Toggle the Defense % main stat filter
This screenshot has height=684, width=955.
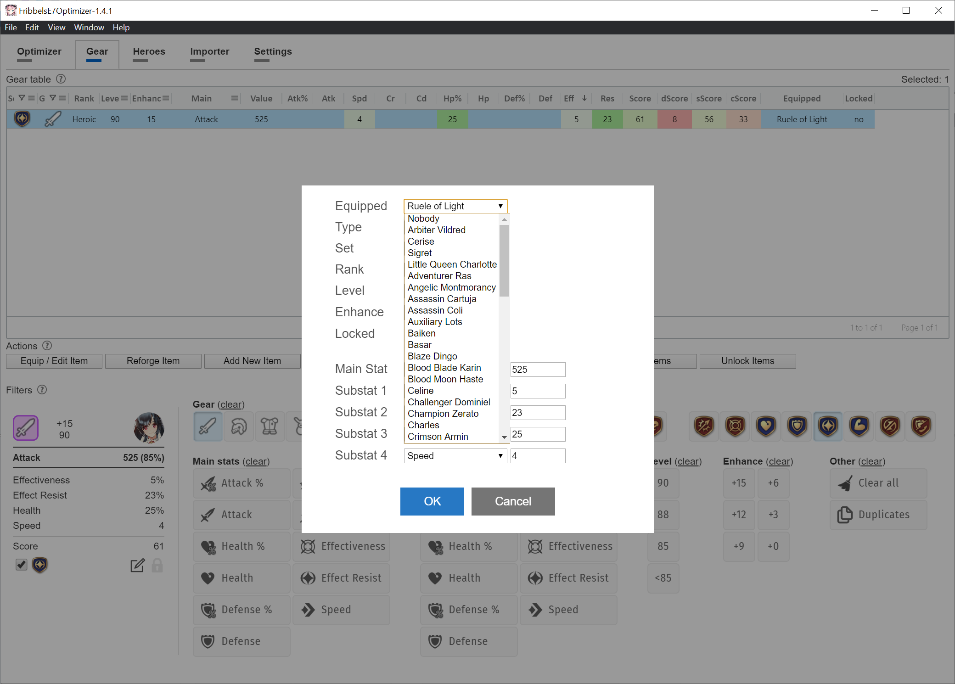[x=242, y=610]
